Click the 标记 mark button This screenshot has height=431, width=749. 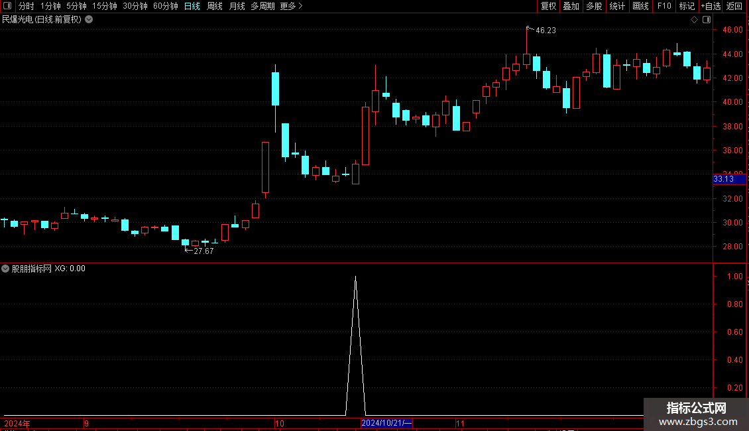(687, 6)
